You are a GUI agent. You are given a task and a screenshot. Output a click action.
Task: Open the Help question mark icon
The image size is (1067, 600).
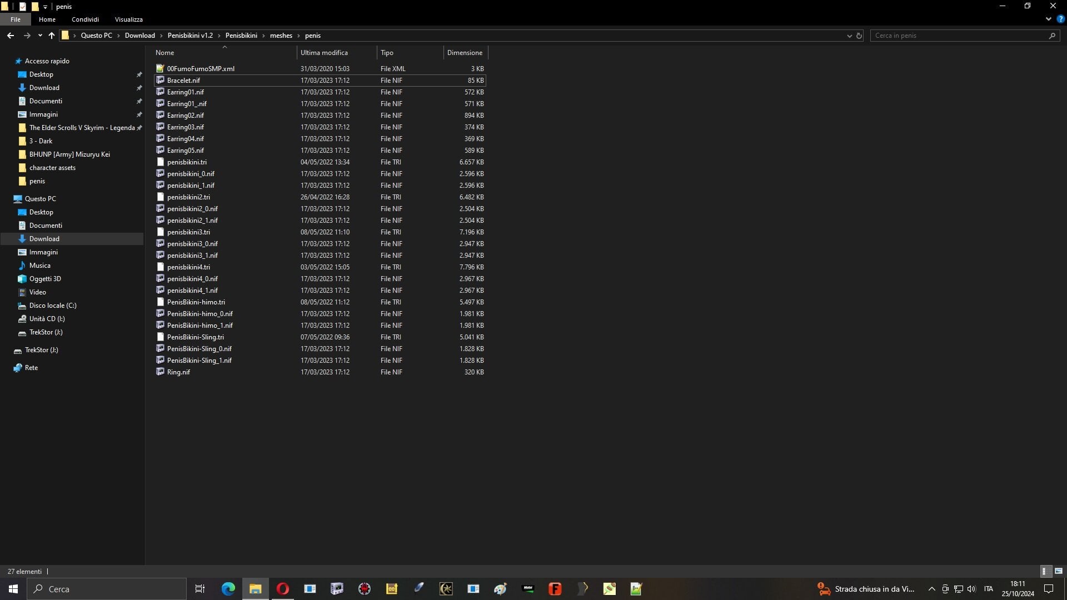[1060, 19]
